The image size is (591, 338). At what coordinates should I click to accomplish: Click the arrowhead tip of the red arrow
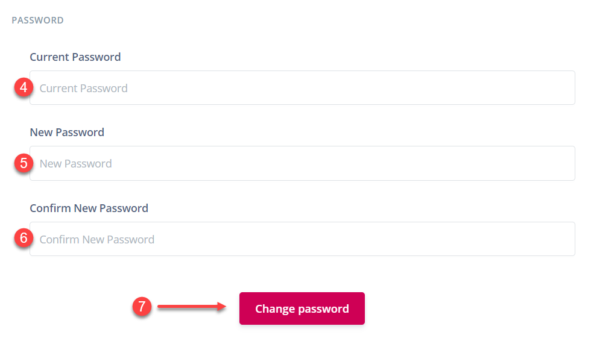pyautogui.click(x=224, y=307)
